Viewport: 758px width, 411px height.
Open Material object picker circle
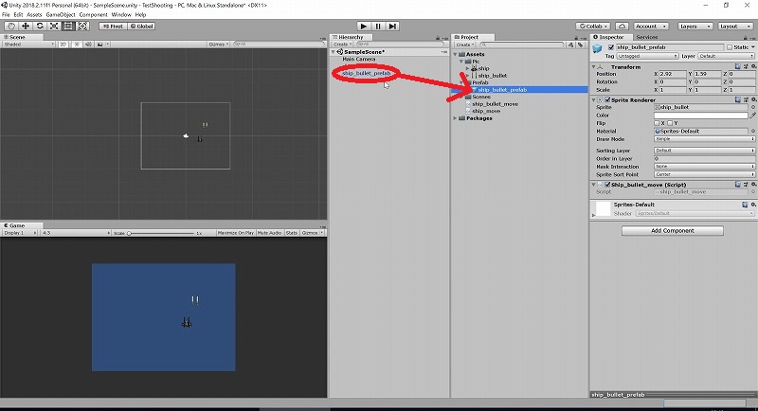click(x=752, y=131)
